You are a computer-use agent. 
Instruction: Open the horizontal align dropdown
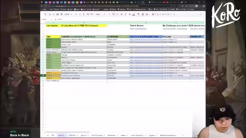pos(153,14)
